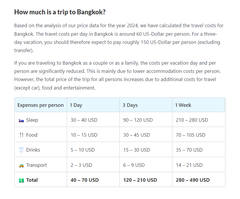
Task: Click the Sleep 1 Week cell "210 – 280 USD"
Action: coord(192,120)
